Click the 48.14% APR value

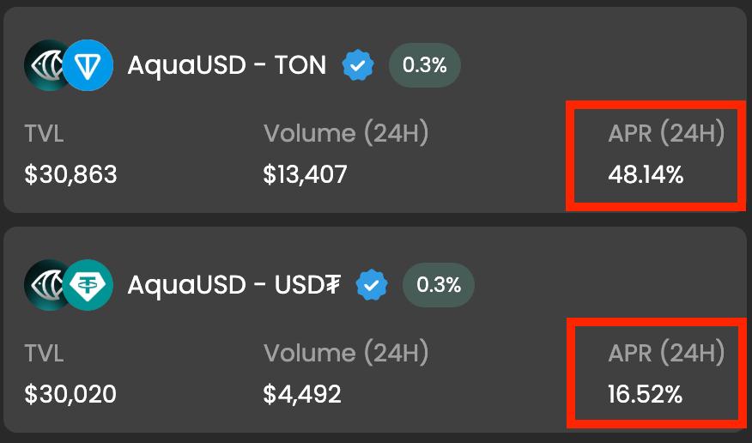(x=646, y=174)
